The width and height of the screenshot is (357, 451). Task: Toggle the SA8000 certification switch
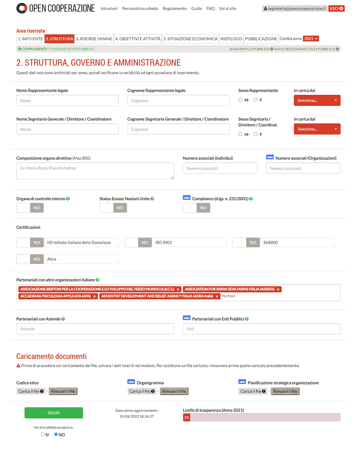[x=246, y=242]
